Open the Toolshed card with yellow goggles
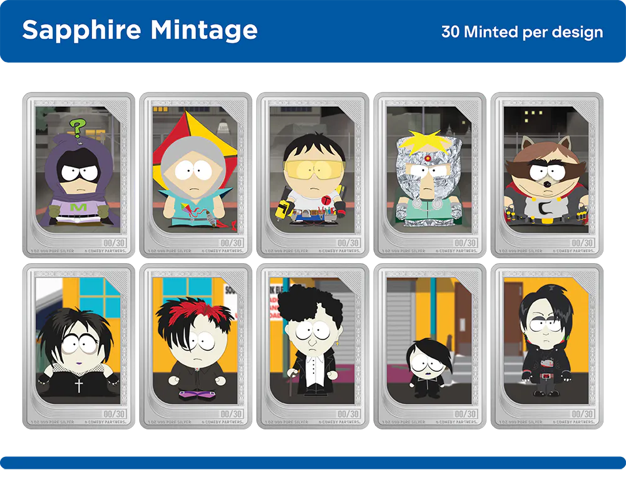 (312, 175)
